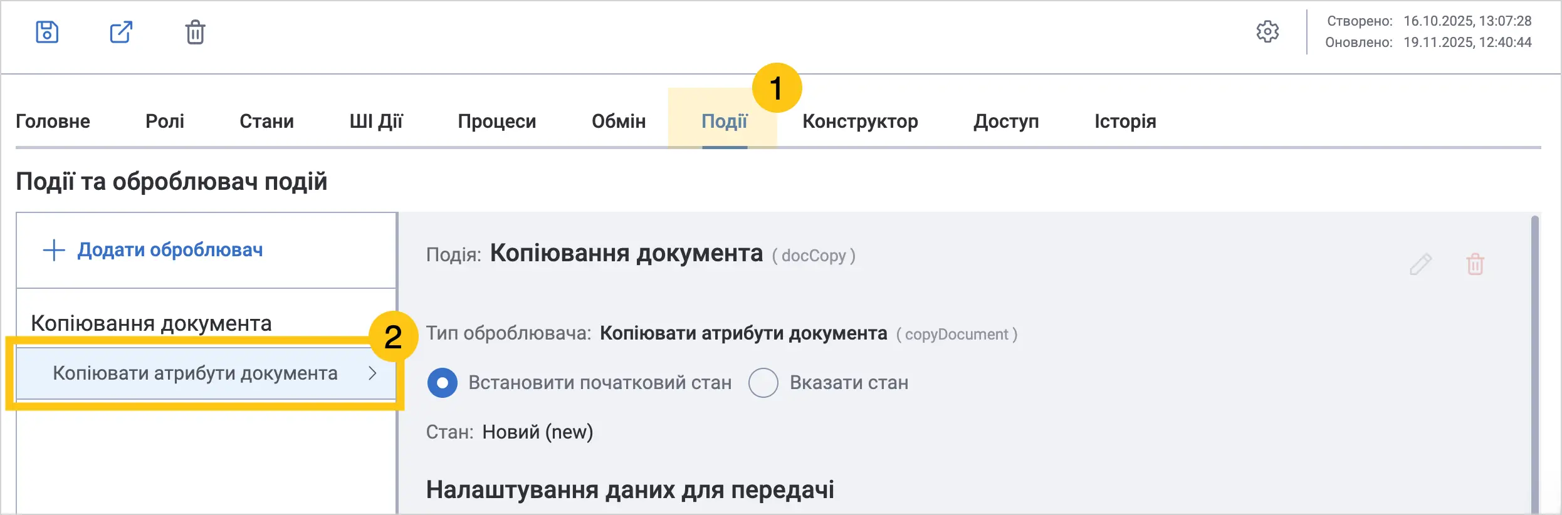
Task: Open the settings gear icon
Action: click(x=1267, y=31)
